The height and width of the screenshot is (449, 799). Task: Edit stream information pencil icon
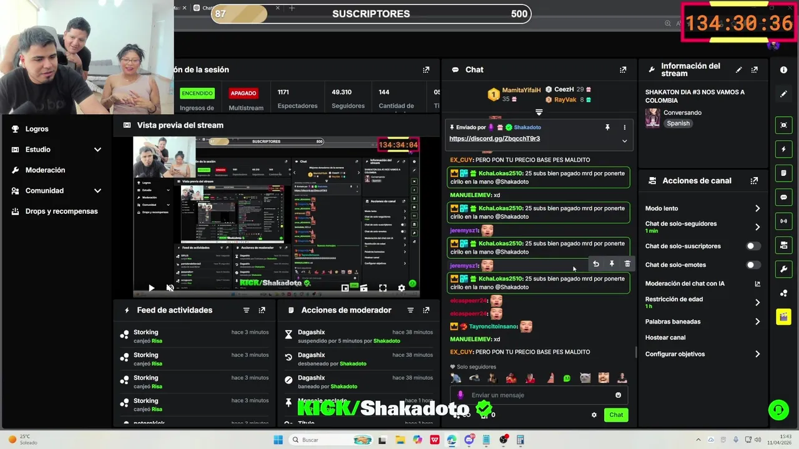[739, 70]
